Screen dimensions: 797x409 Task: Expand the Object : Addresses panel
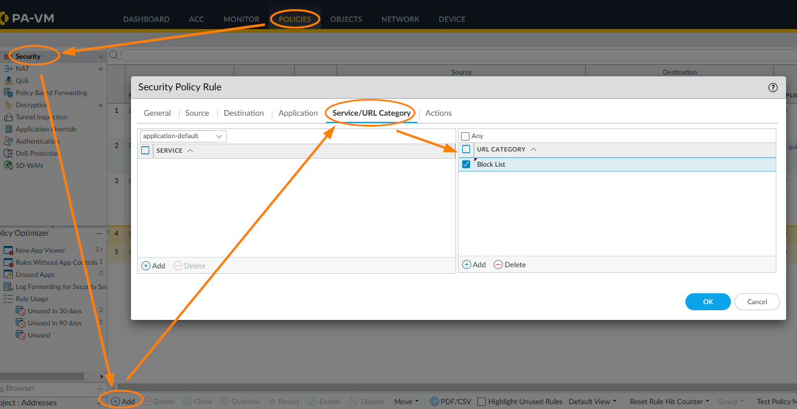coord(99,403)
